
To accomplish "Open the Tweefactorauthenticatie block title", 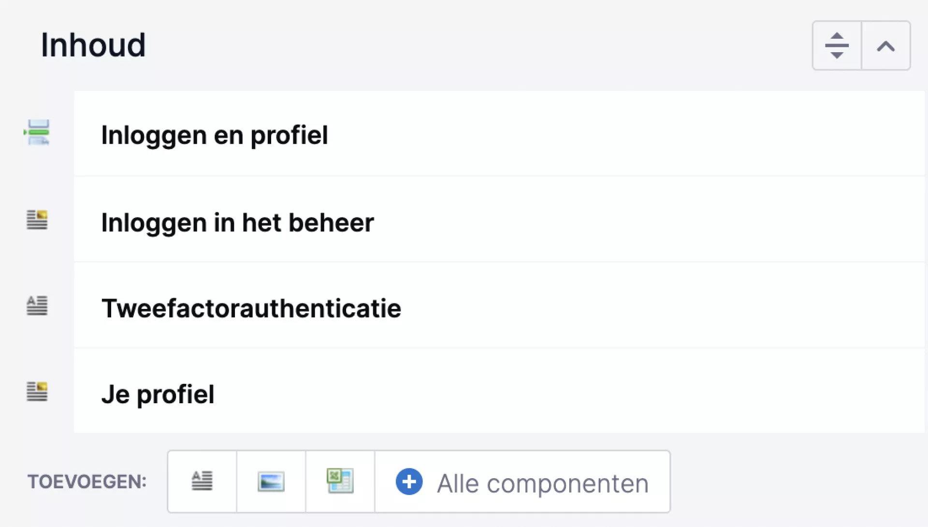I will 251,308.
